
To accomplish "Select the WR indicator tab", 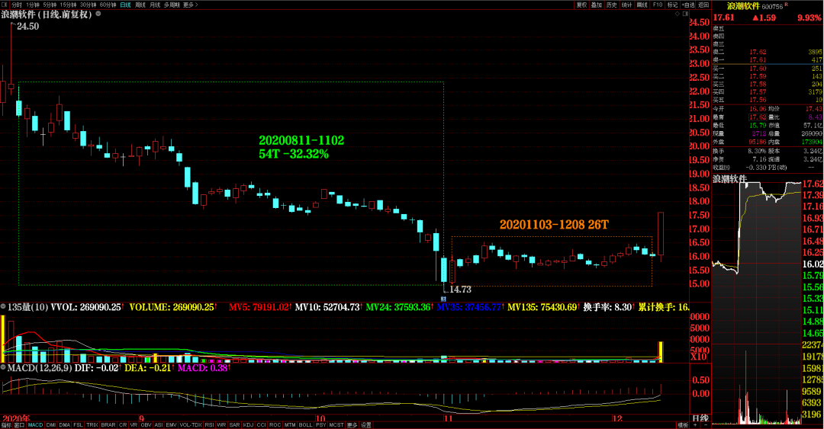I will click(222, 424).
